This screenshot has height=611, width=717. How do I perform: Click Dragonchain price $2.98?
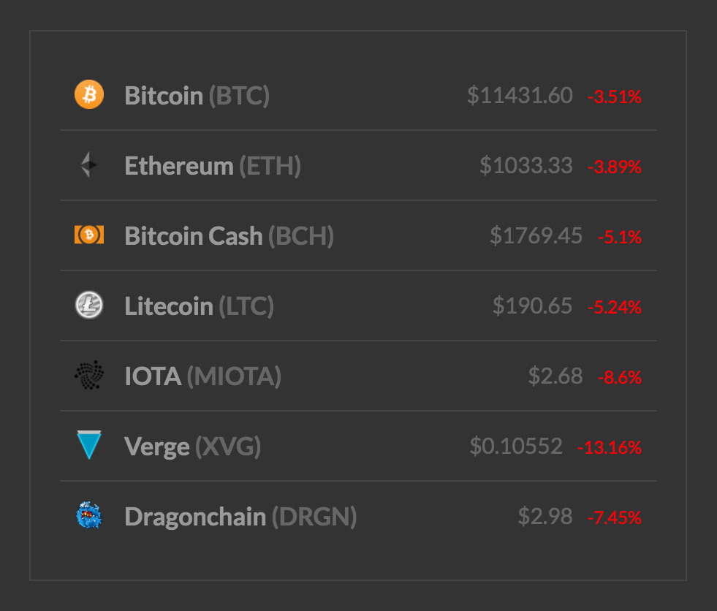click(545, 516)
